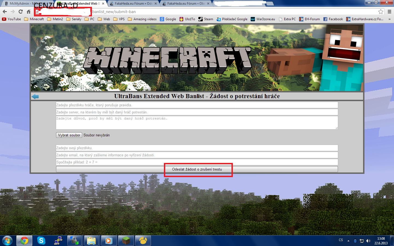Screen dimensions: 394x246
Task: Switch to the FakaHeda.eu Fórum Ode tab
Action: (134, 4)
